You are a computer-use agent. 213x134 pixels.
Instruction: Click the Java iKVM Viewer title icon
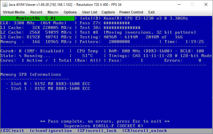5,4
